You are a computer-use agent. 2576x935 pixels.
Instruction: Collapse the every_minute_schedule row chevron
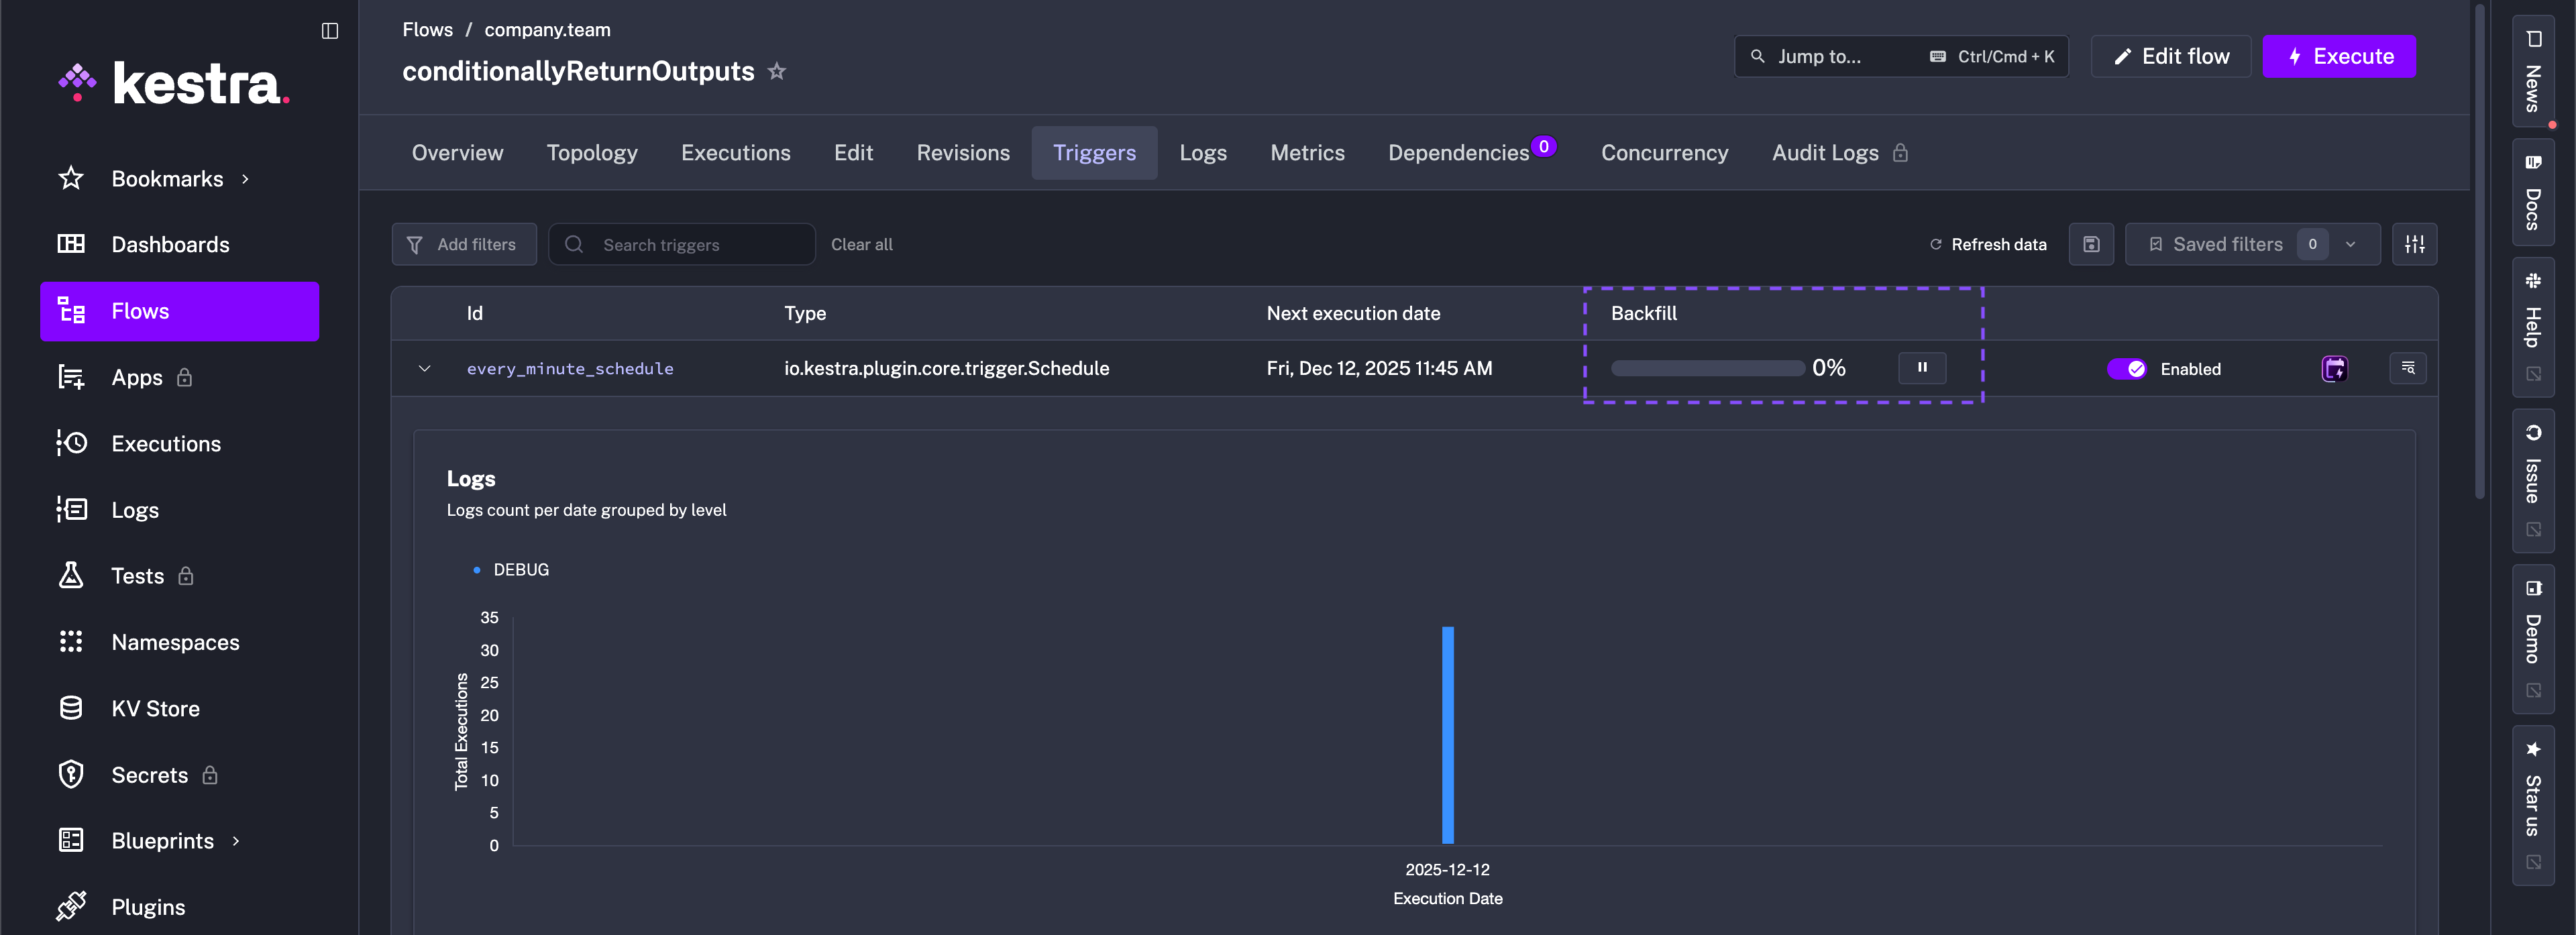[x=425, y=369]
